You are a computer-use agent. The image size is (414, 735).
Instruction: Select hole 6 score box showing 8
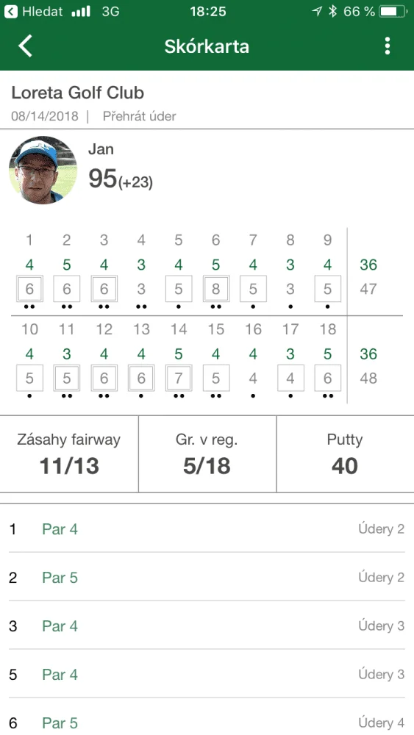click(x=215, y=289)
